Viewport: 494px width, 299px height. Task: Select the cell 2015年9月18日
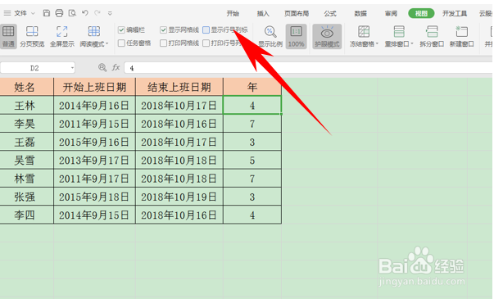(x=94, y=197)
